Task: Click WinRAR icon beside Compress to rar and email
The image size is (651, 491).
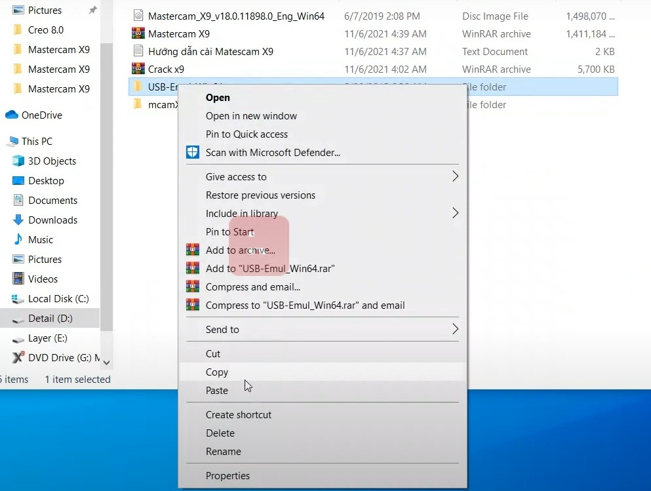Action: (x=192, y=305)
